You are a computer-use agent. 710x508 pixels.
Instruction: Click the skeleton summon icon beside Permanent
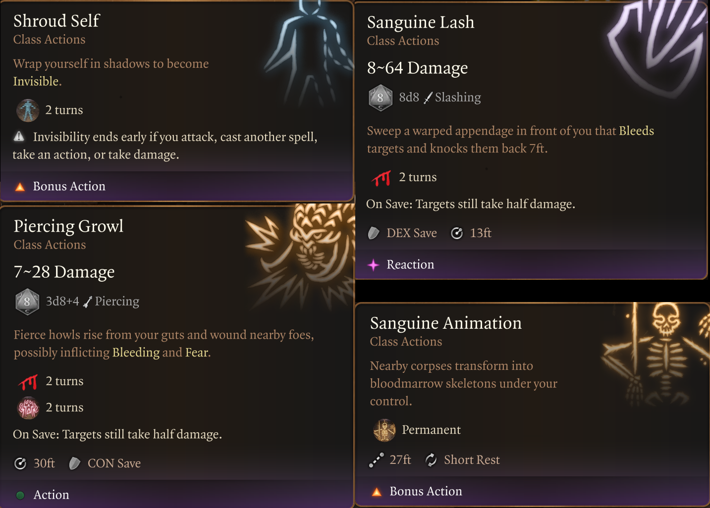point(384,430)
